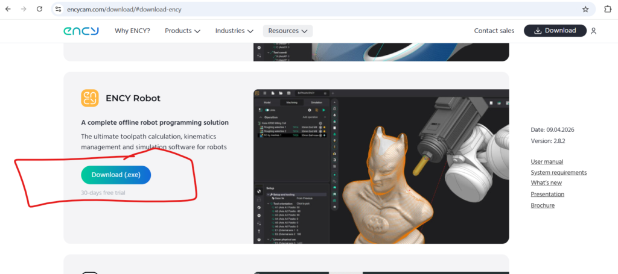Open the User manual link

coord(547,161)
